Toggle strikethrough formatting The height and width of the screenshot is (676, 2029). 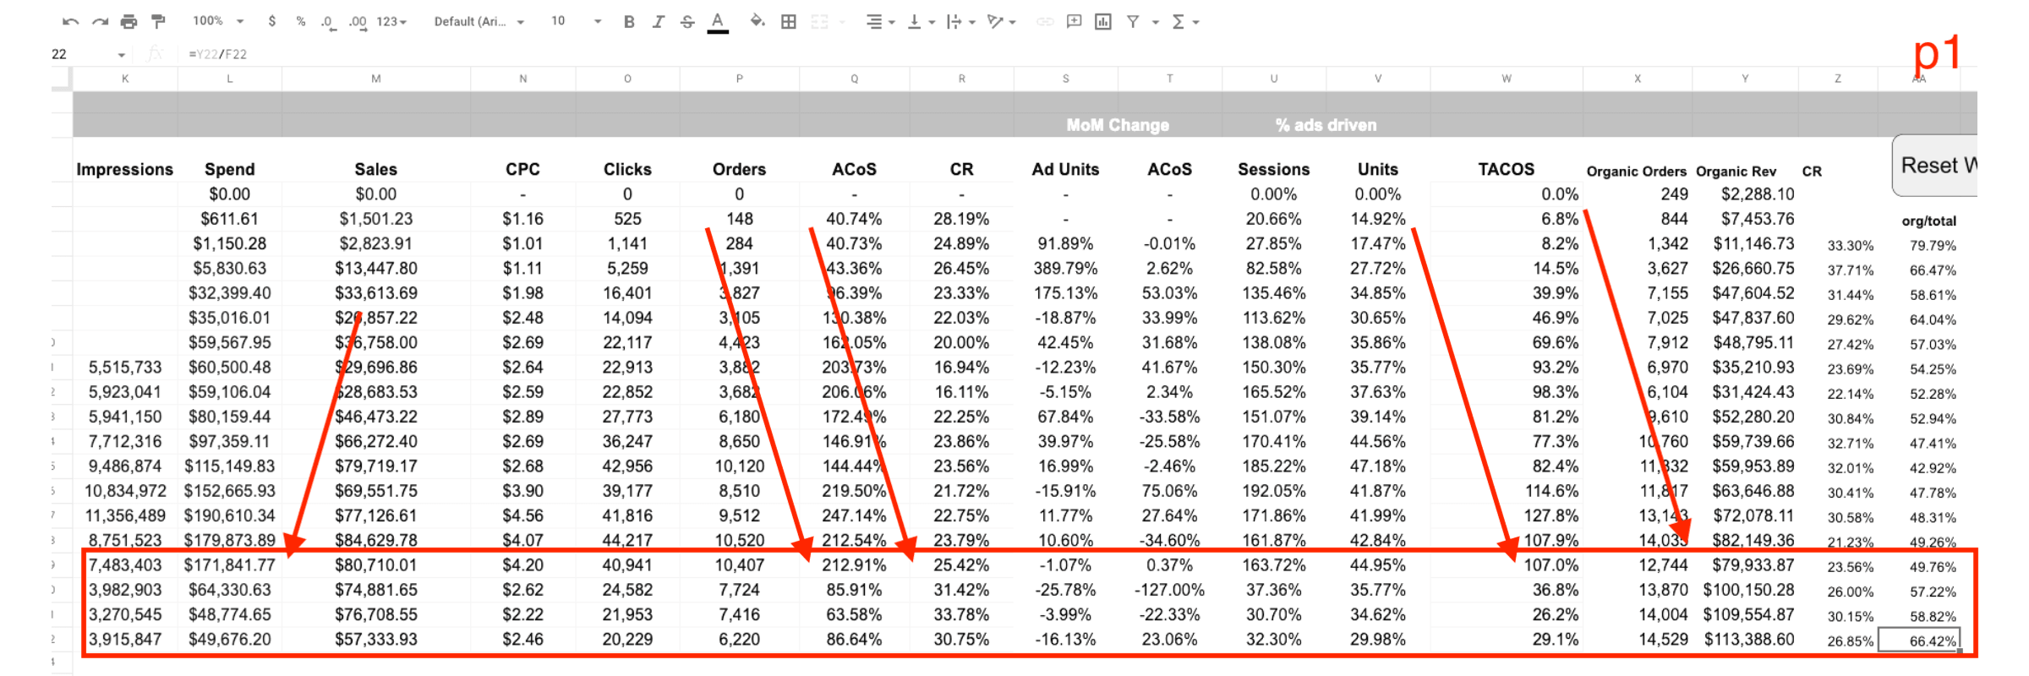pos(687,22)
